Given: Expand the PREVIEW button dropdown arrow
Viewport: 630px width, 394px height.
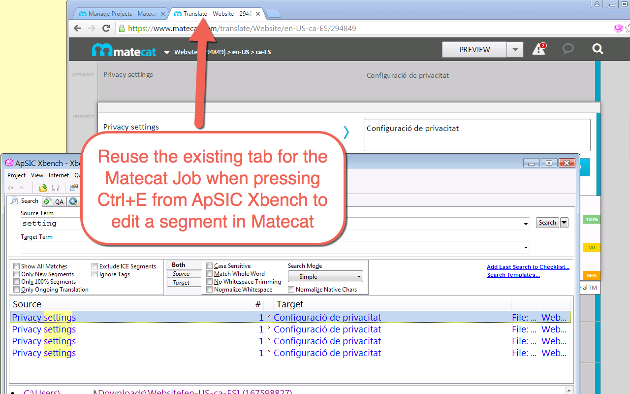Looking at the screenshot, I should [x=515, y=49].
